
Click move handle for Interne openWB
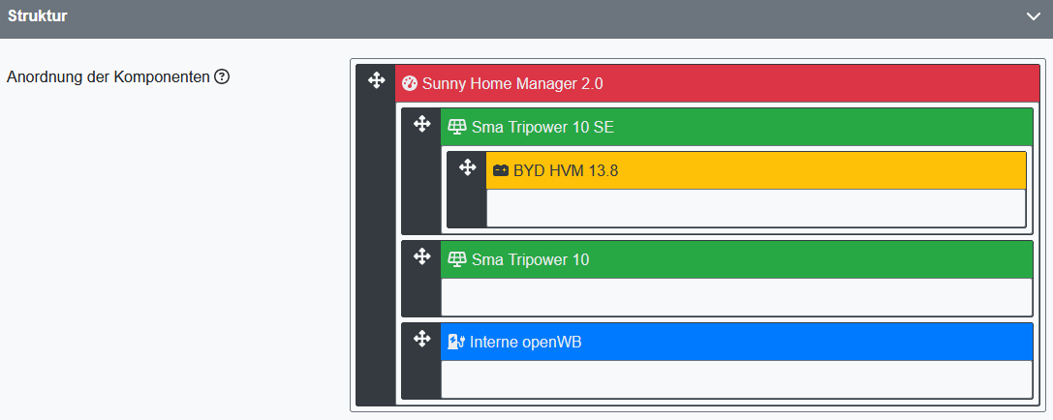click(x=421, y=339)
